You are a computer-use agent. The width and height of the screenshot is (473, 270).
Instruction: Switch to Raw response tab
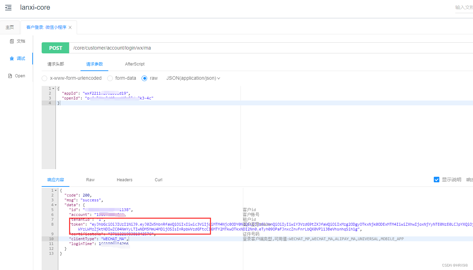coord(90,180)
